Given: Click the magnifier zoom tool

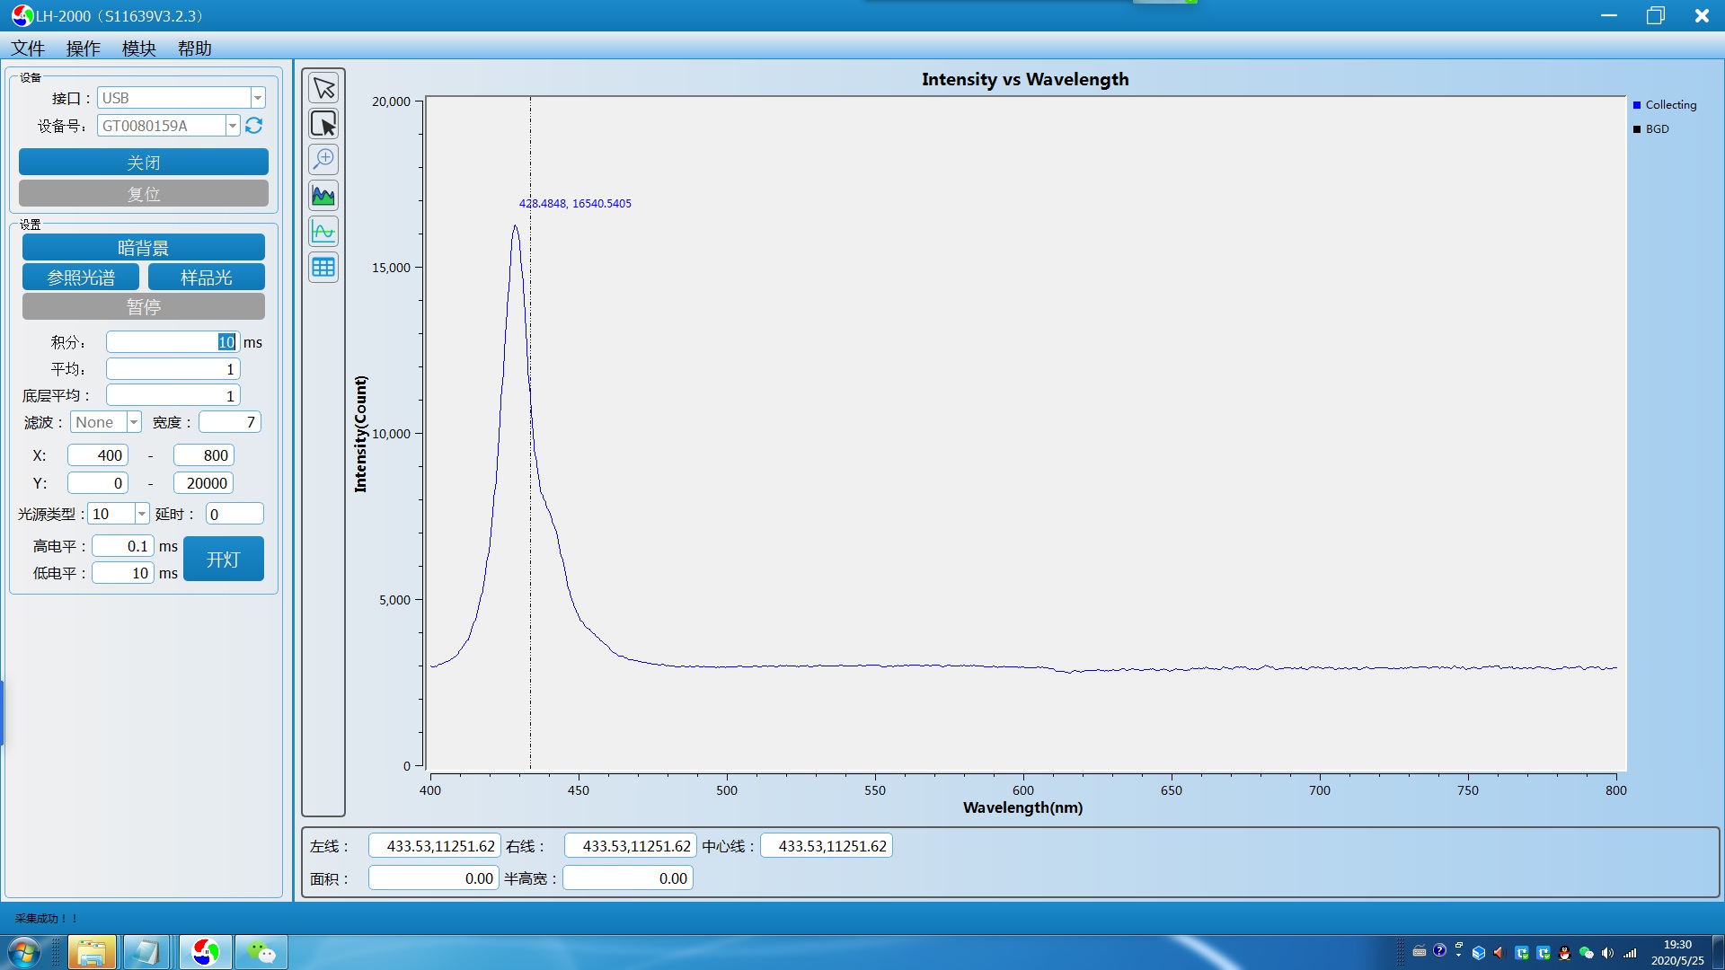Looking at the screenshot, I should pos(323,159).
